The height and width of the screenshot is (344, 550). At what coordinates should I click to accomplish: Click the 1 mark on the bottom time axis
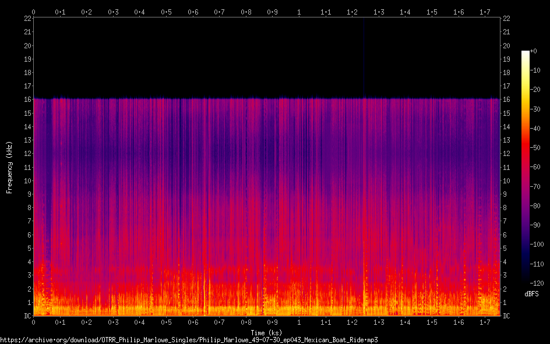pyautogui.click(x=299, y=322)
